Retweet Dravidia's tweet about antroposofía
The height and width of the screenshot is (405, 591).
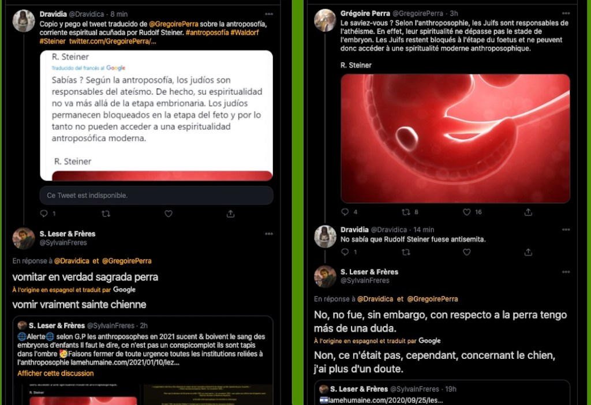click(x=106, y=213)
